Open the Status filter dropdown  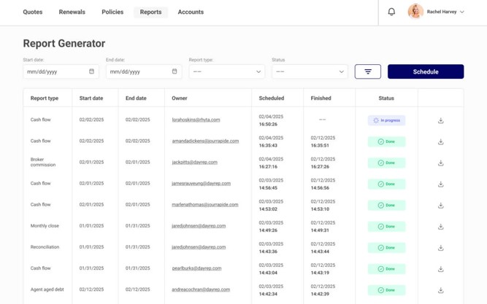[310, 71]
